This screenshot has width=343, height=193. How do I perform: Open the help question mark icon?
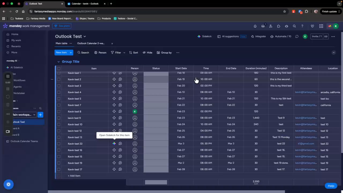pos(302,26)
